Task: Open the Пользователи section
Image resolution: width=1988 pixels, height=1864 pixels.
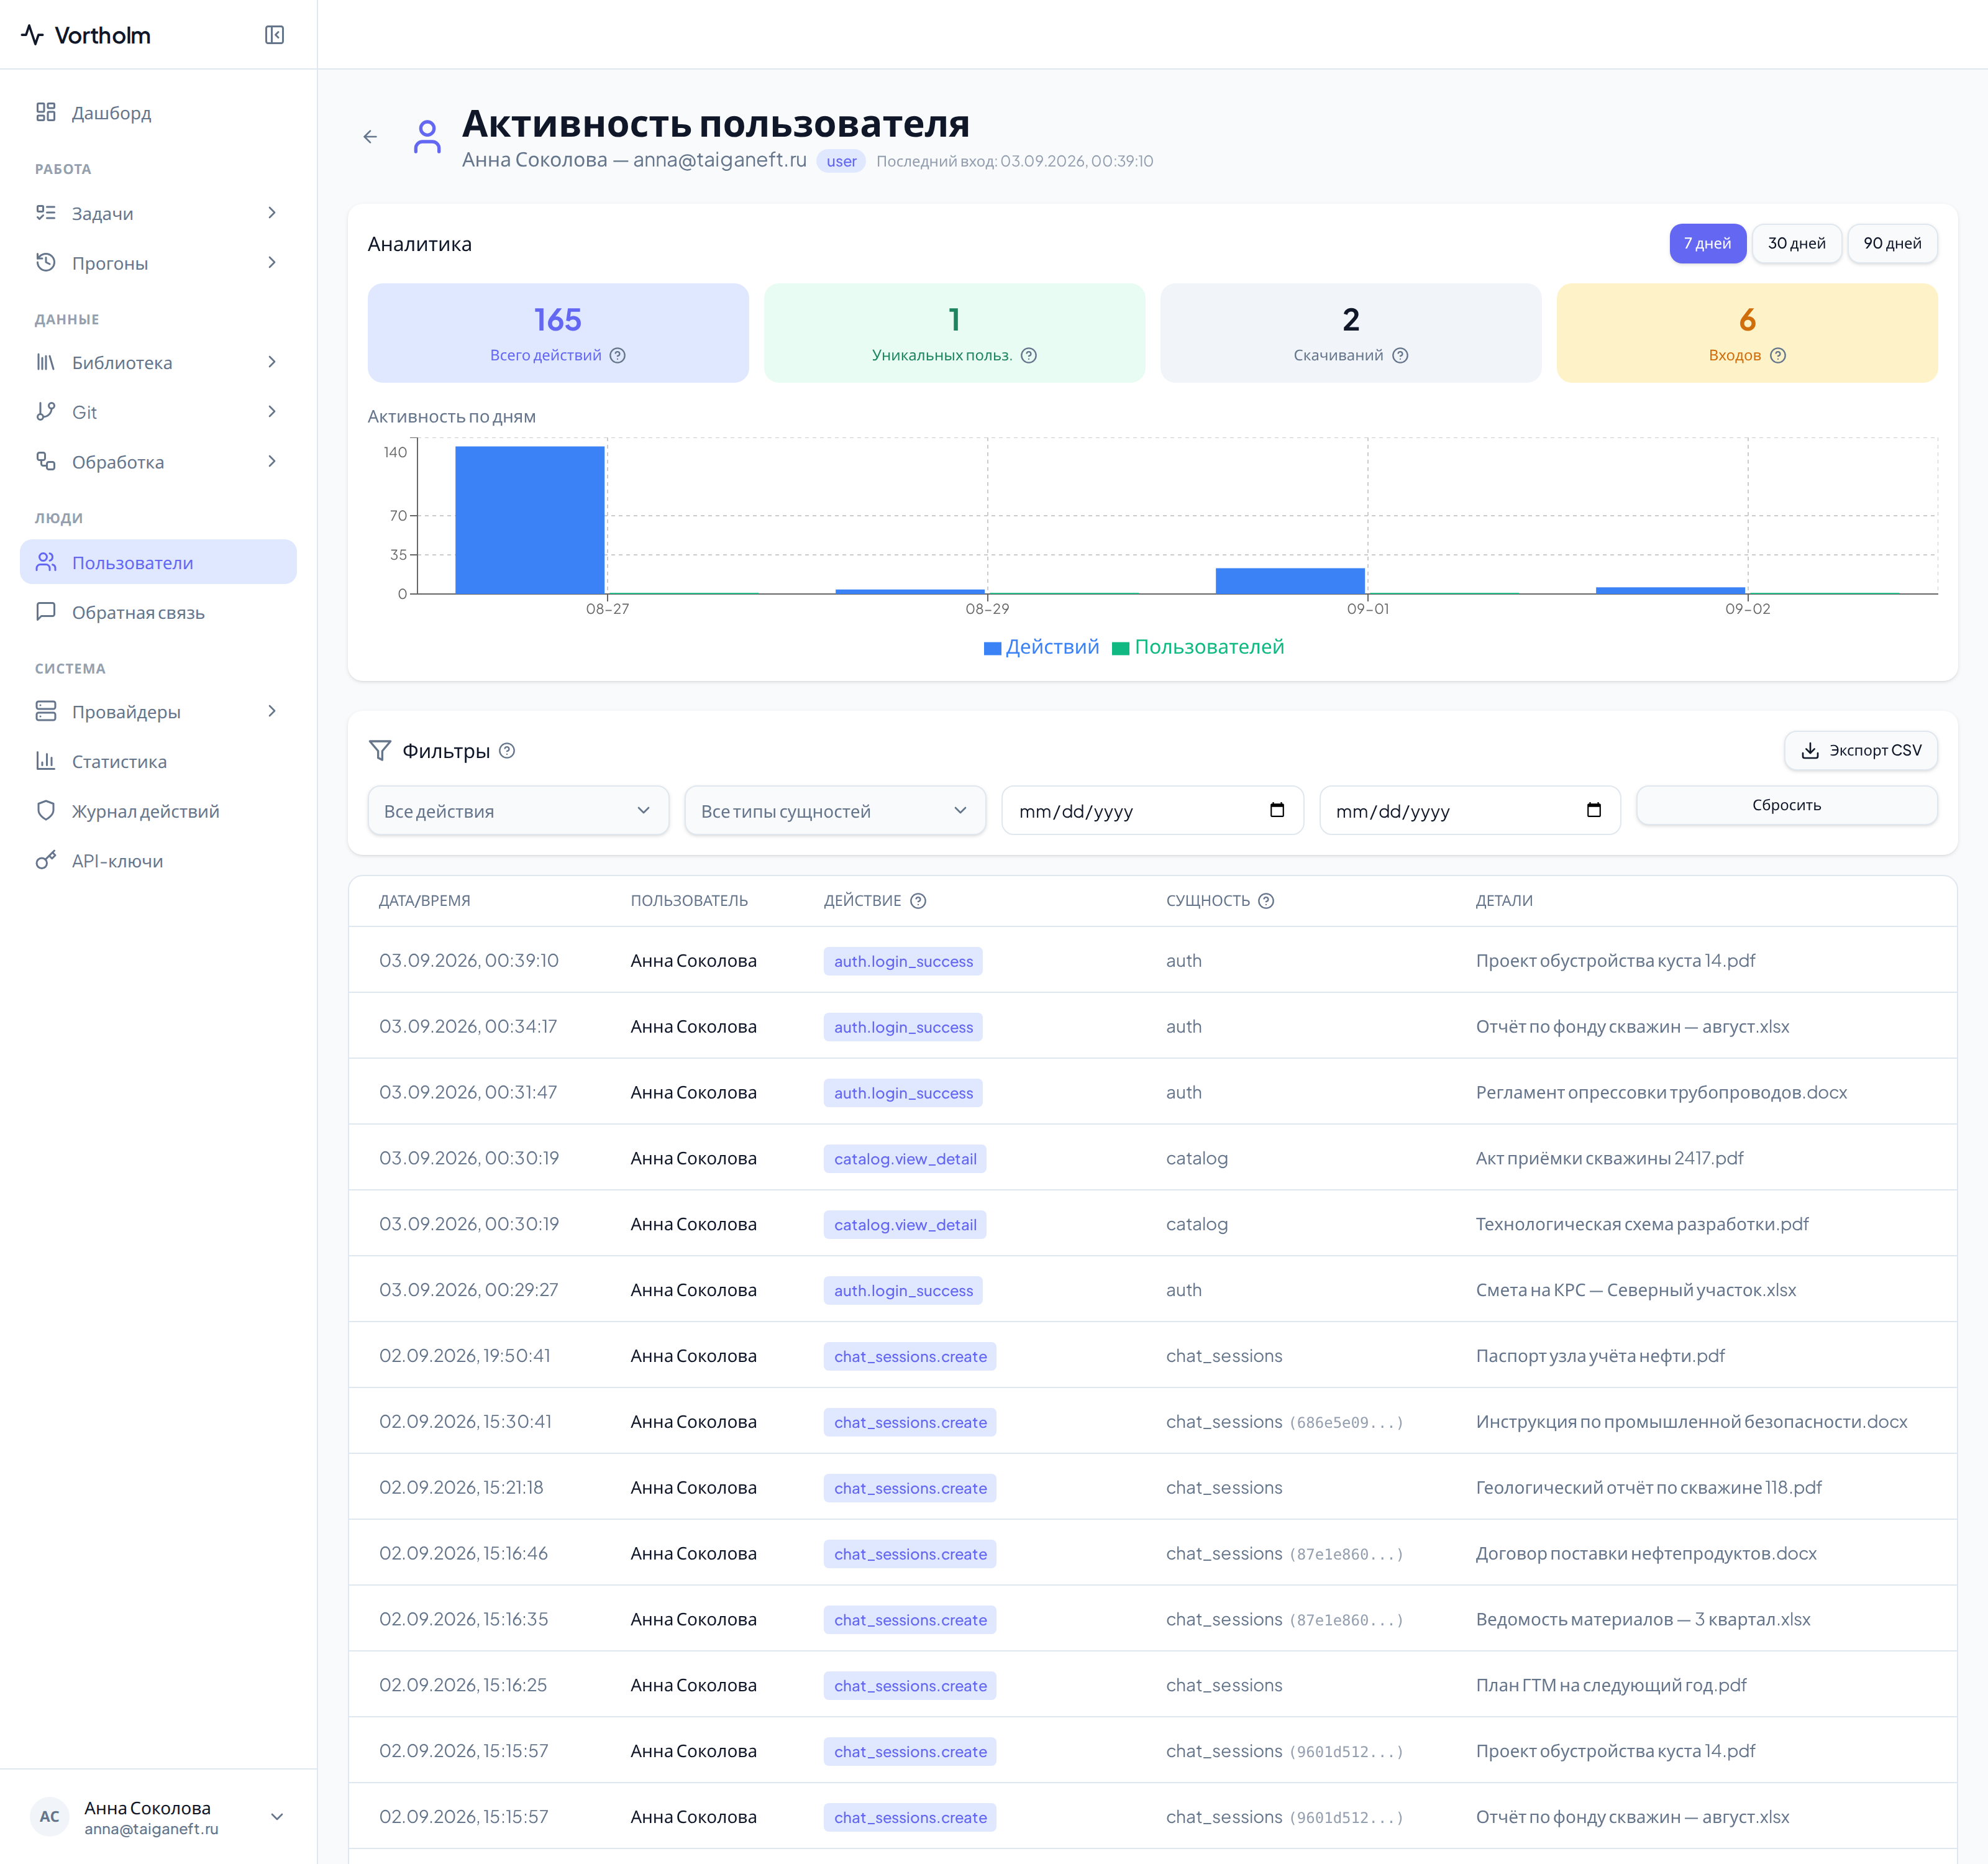Action: point(158,562)
